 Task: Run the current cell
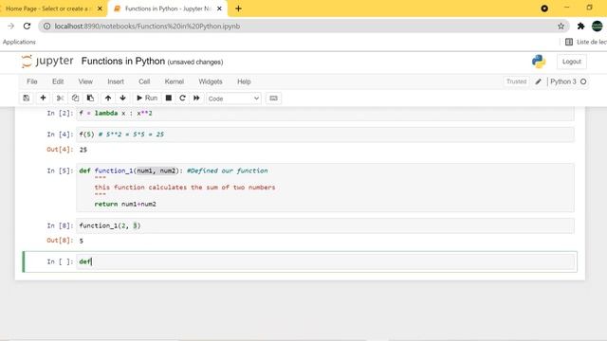(147, 99)
